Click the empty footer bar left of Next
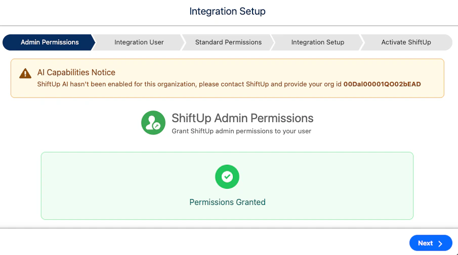 click(202, 242)
